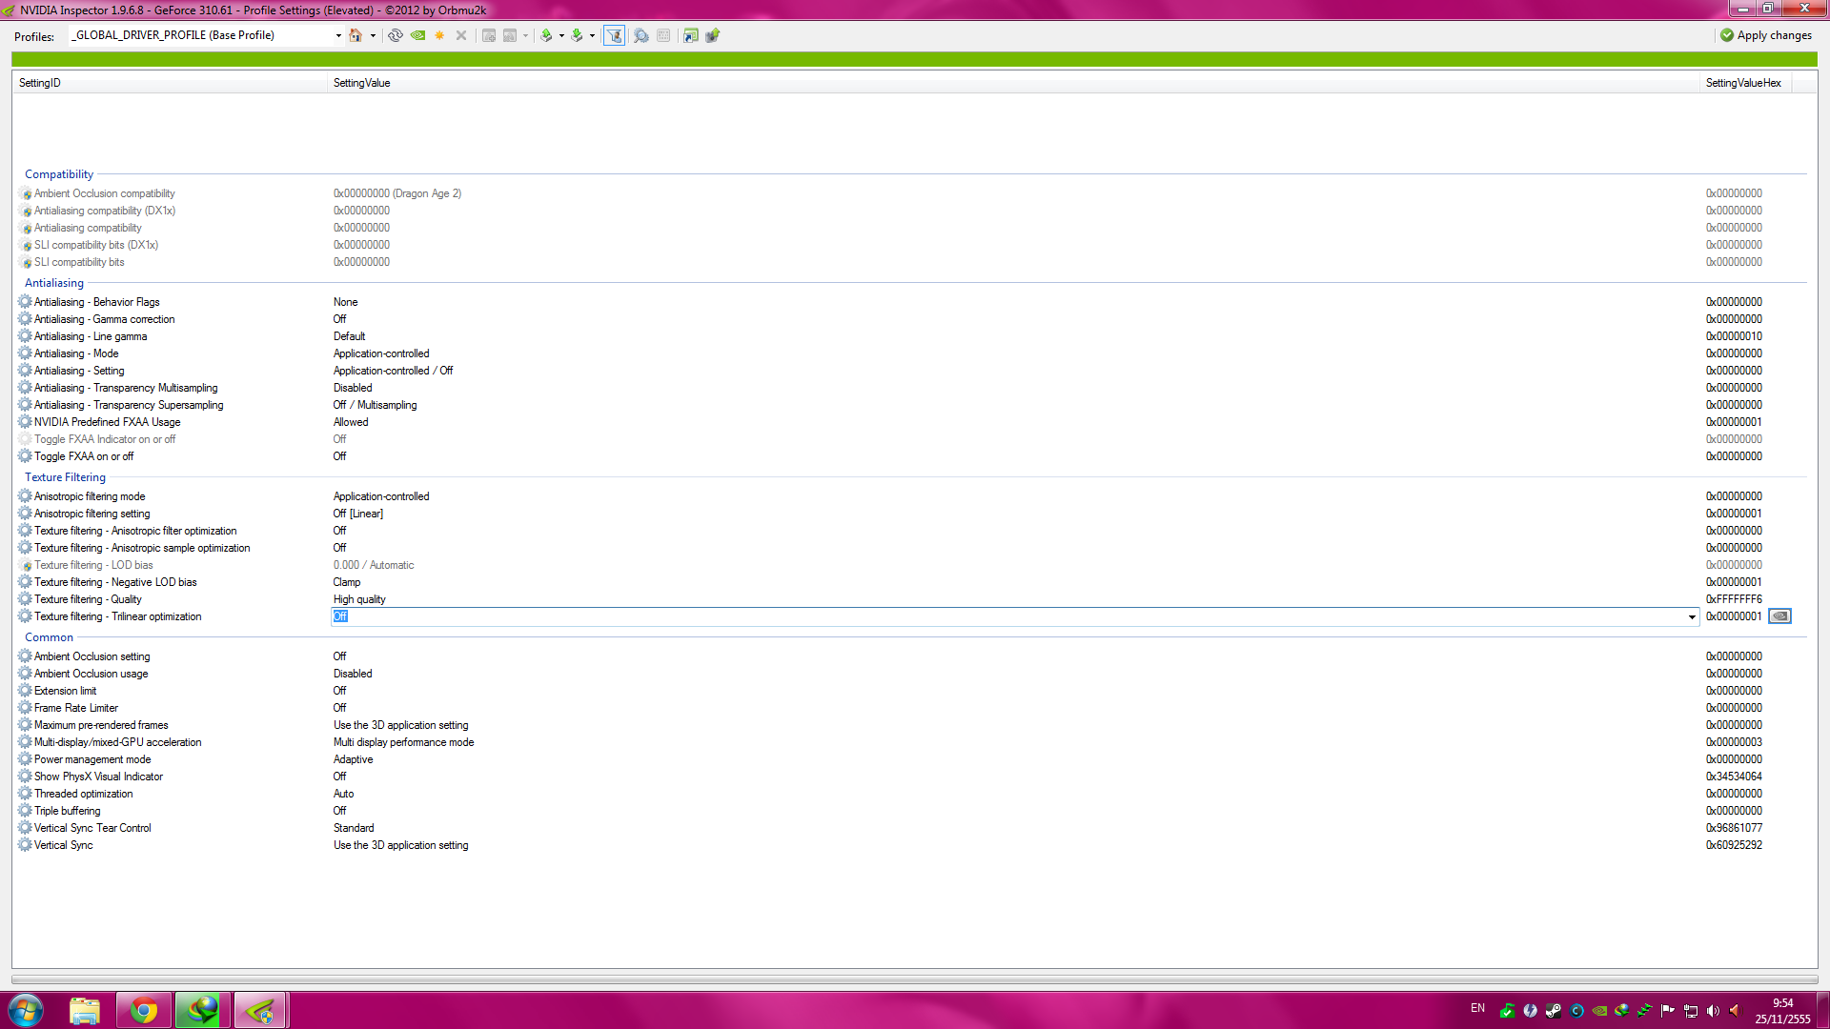
Task: Click the green NVIDIA eye toolbar icon
Action: point(417,36)
